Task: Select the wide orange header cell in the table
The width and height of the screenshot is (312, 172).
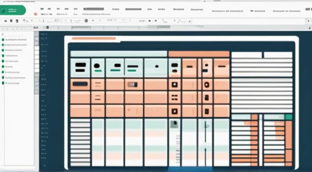Action: pyautogui.click(x=199, y=54)
